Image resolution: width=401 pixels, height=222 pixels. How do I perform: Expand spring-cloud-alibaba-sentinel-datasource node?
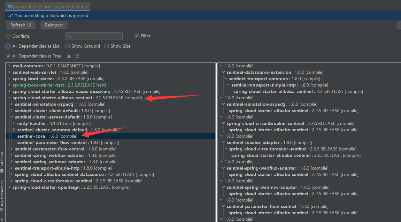click(12, 174)
